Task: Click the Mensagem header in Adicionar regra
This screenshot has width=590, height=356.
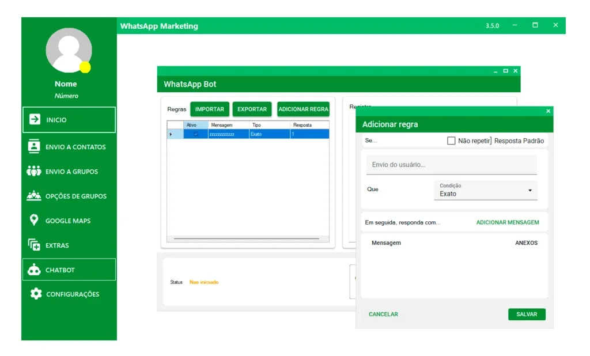Action: [386, 243]
